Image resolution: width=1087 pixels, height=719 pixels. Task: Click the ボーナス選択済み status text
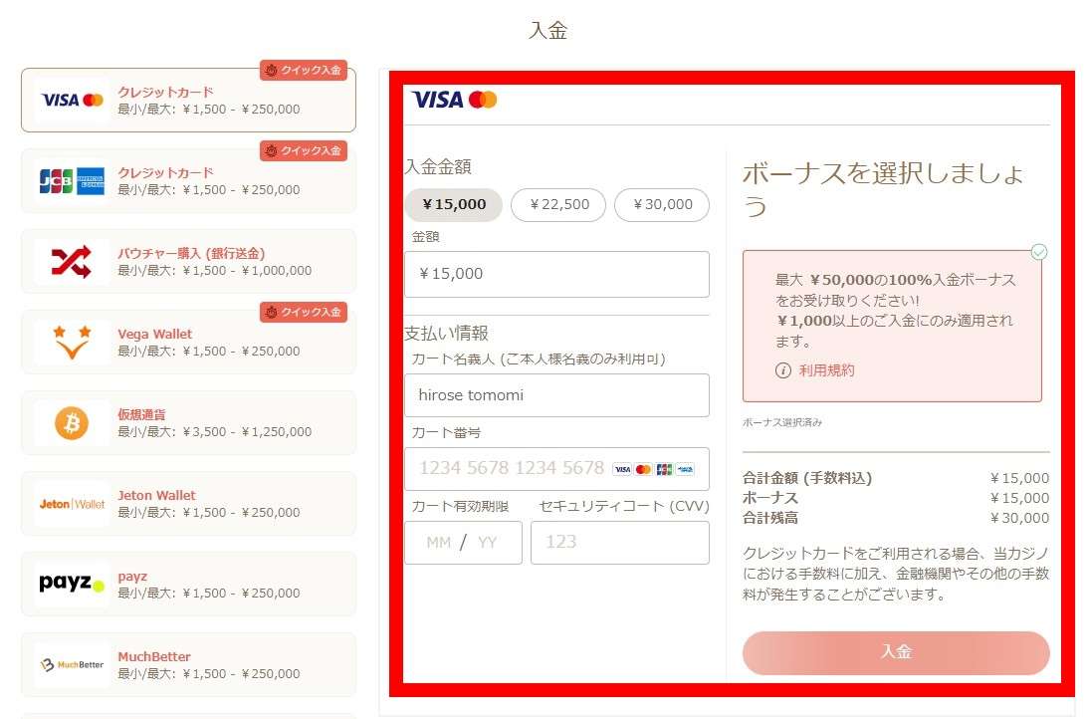(782, 422)
